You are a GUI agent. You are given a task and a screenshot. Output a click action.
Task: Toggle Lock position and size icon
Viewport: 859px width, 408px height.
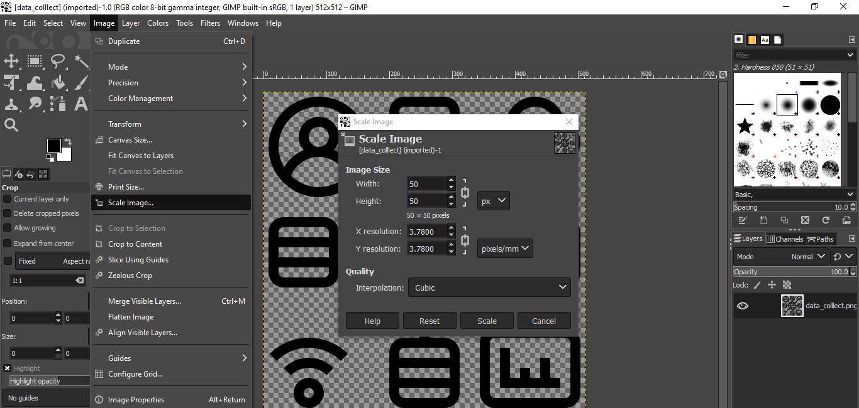(x=772, y=285)
